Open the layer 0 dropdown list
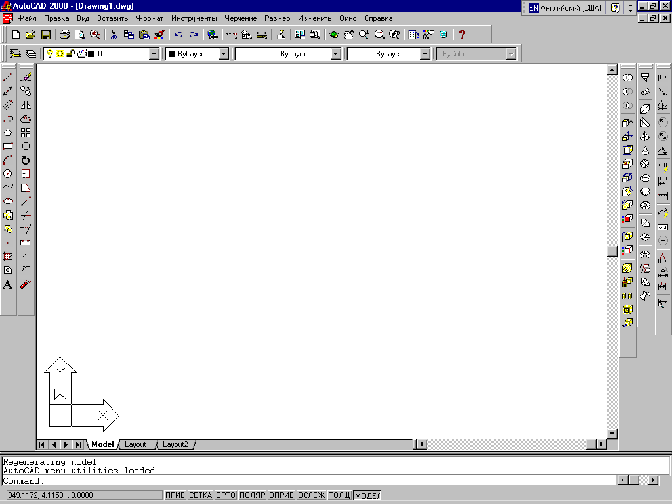Viewport: 672px width, 504px height. [154, 54]
